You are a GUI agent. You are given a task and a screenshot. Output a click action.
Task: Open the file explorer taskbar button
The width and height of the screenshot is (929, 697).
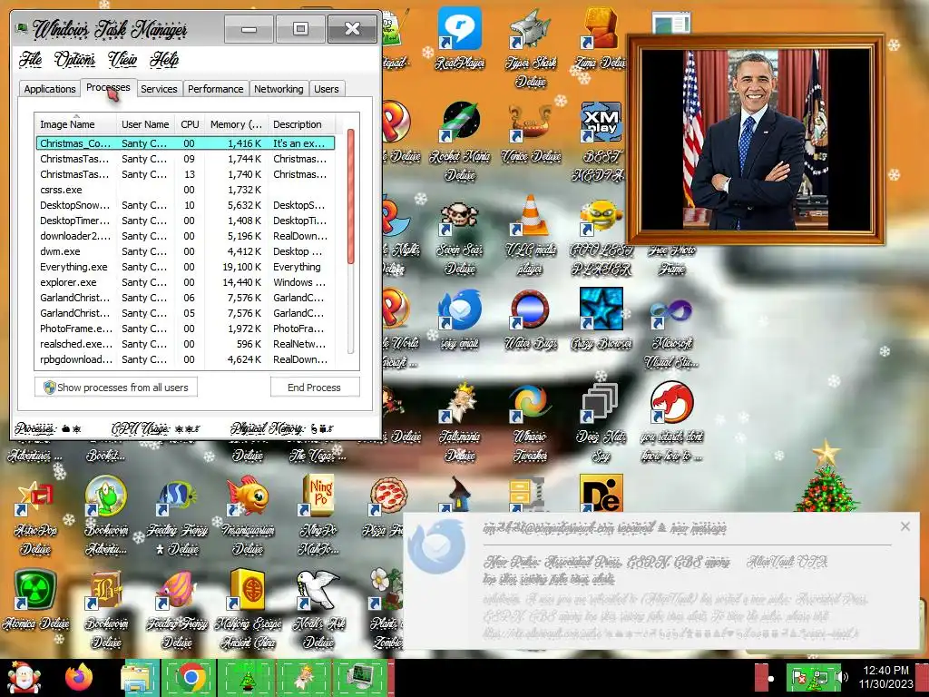coord(138,677)
